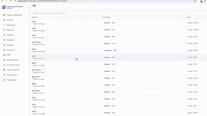The width and height of the screenshot is (207, 116).
Task: Open the contact row with phone +795******04
Action: (119, 51)
